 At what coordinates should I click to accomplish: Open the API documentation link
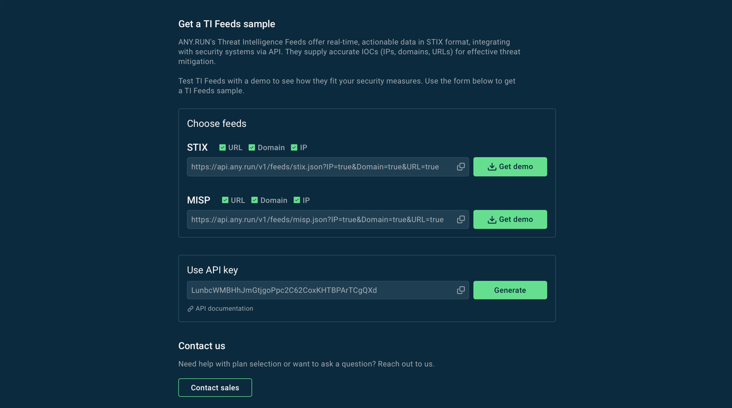[224, 309]
